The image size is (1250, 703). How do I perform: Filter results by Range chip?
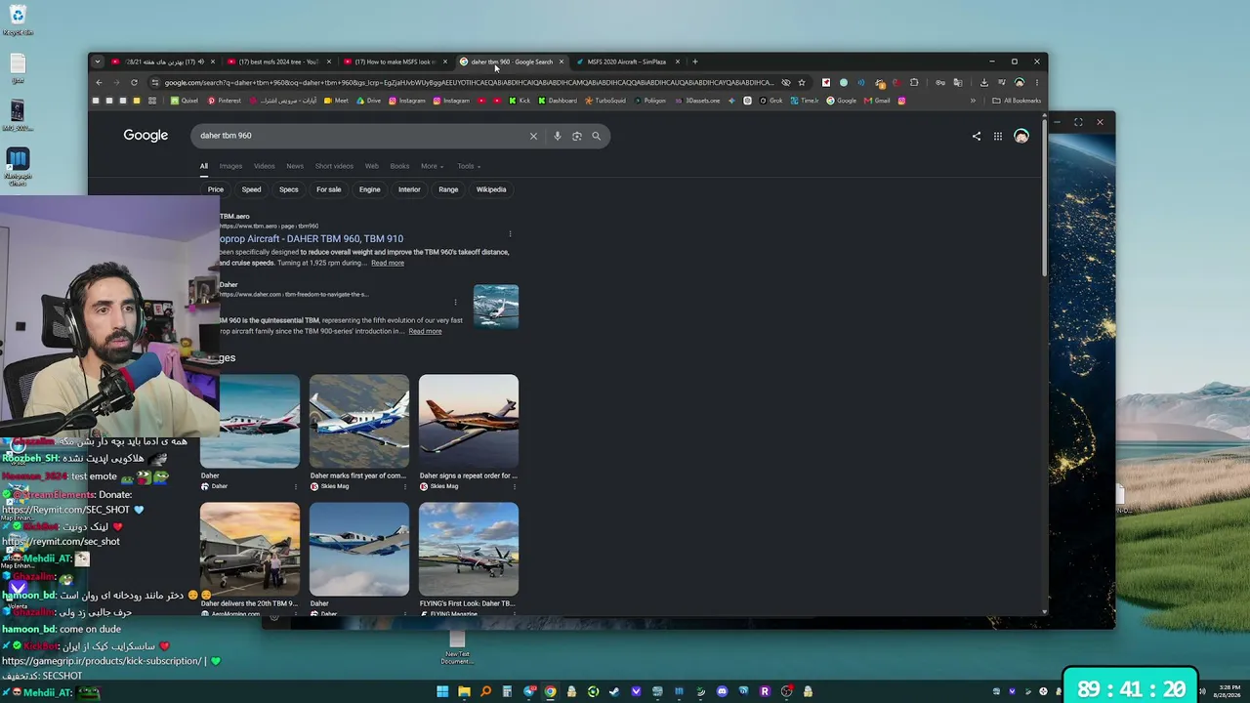pyautogui.click(x=448, y=189)
